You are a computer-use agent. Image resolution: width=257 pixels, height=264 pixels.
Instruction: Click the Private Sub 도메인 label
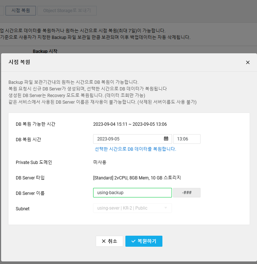[x=34, y=162]
